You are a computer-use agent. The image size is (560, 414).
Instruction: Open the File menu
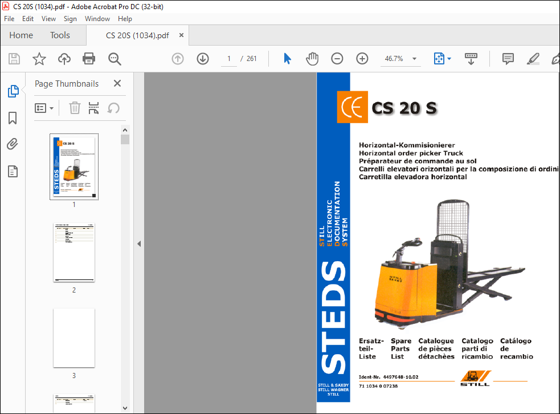(9, 19)
